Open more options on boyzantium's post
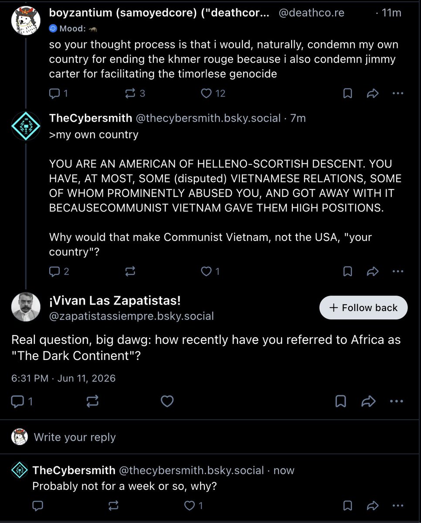Image resolution: width=421 pixels, height=523 pixels. [398, 93]
